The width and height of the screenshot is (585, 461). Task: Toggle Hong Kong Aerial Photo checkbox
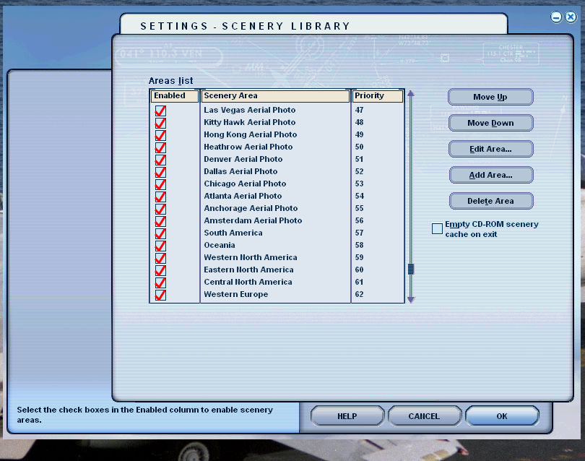160,135
